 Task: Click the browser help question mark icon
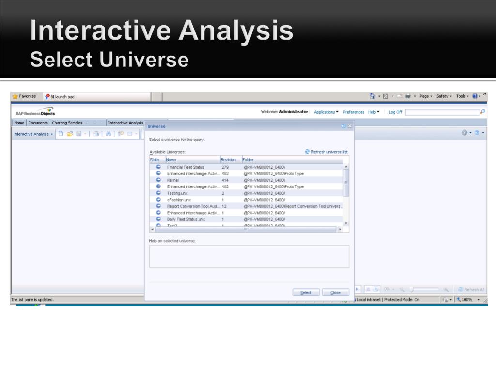(x=475, y=96)
